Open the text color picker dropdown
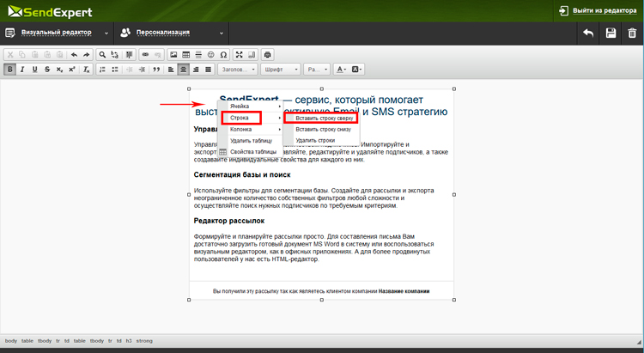644x353 pixels. coord(341,70)
